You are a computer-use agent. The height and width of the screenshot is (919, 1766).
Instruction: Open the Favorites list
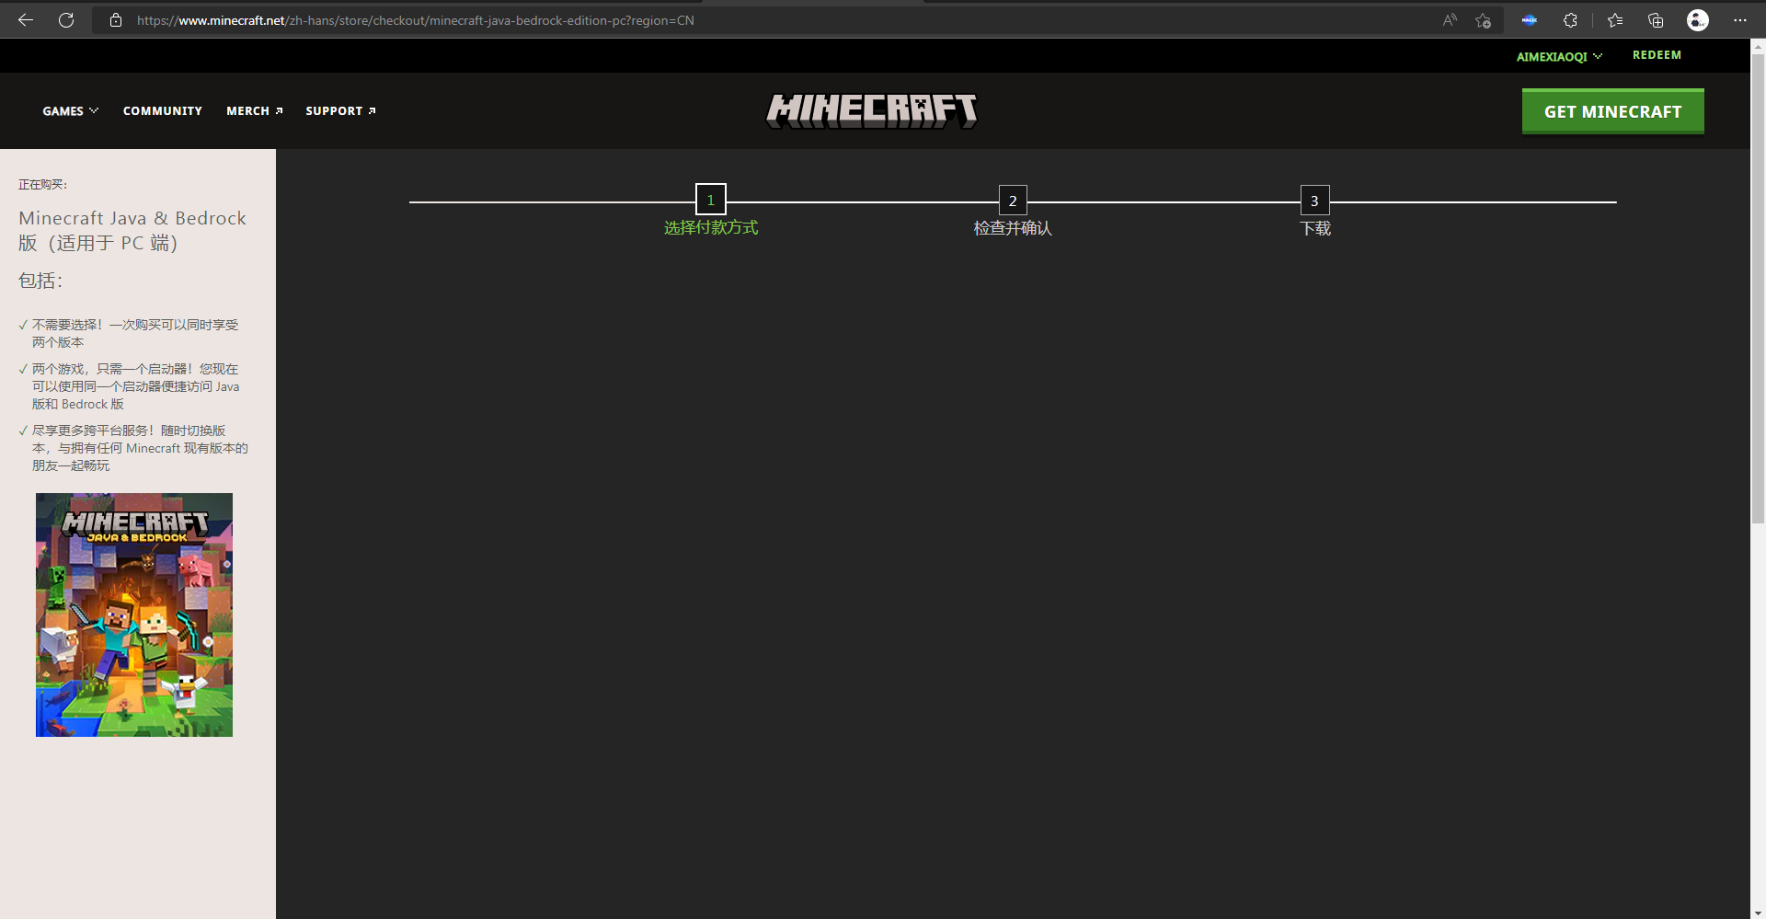[1615, 20]
